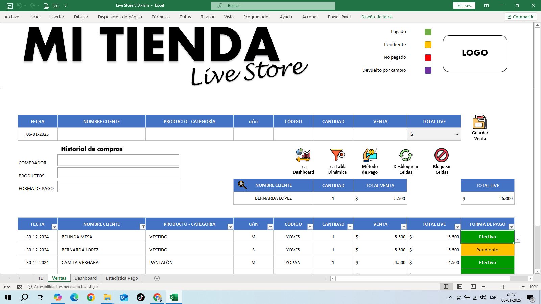The image size is (541, 304).
Task: Click the Desbloquear Celdas recycle icon
Action: 405,156
